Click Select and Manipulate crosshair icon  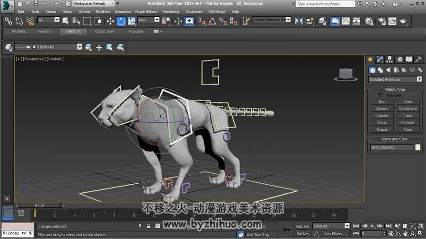click(x=178, y=21)
